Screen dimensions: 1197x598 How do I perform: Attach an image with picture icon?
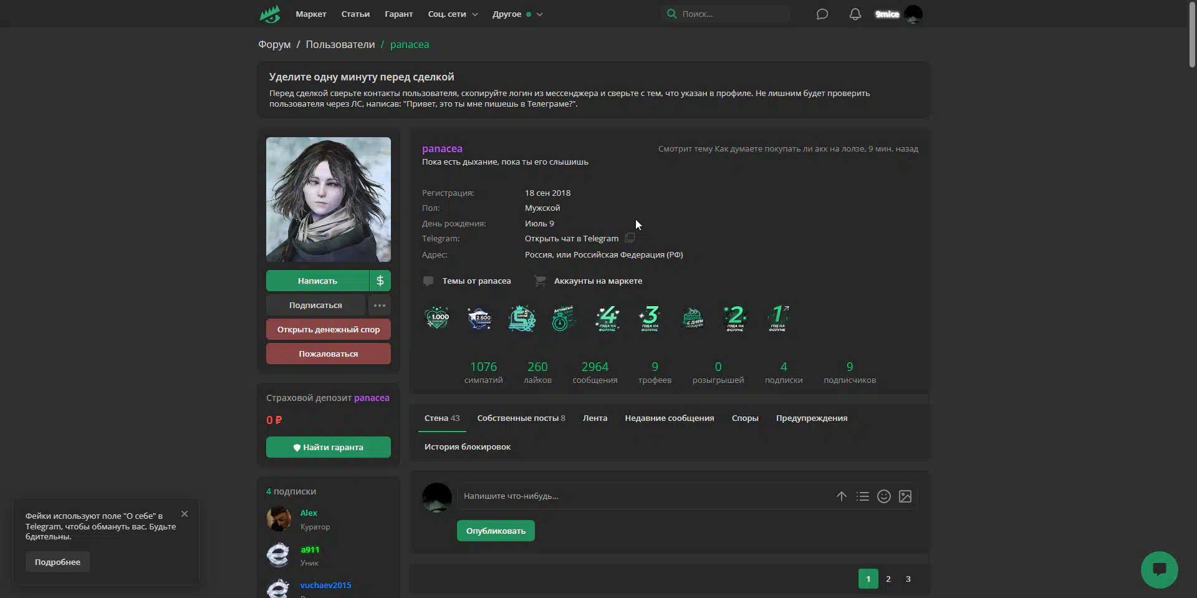905,496
